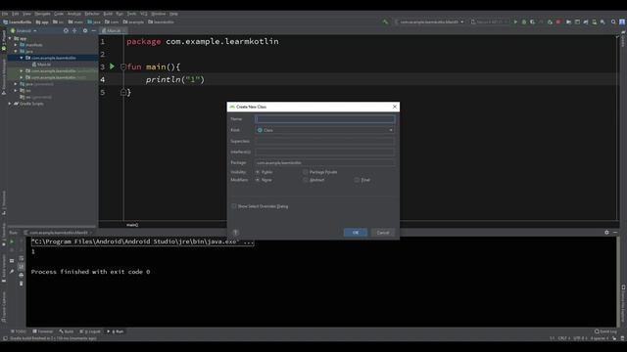Open the Logcat tool window button

[90, 331]
